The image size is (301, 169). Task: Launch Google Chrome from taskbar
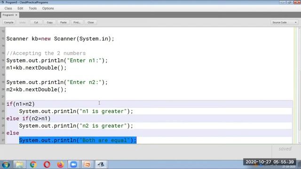[33, 165]
